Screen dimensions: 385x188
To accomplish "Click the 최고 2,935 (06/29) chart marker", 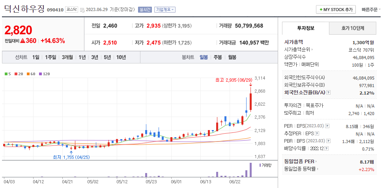I will click(x=234, y=80).
